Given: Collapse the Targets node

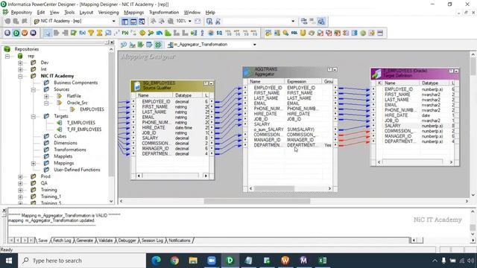Looking at the screenshot, I should point(33,116).
